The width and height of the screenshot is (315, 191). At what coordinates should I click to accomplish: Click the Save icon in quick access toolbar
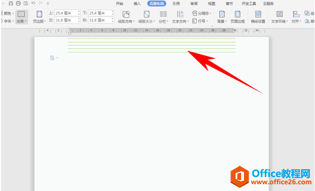point(11,3)
